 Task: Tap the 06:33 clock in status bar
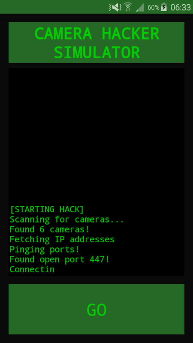[x=181, y=8]
